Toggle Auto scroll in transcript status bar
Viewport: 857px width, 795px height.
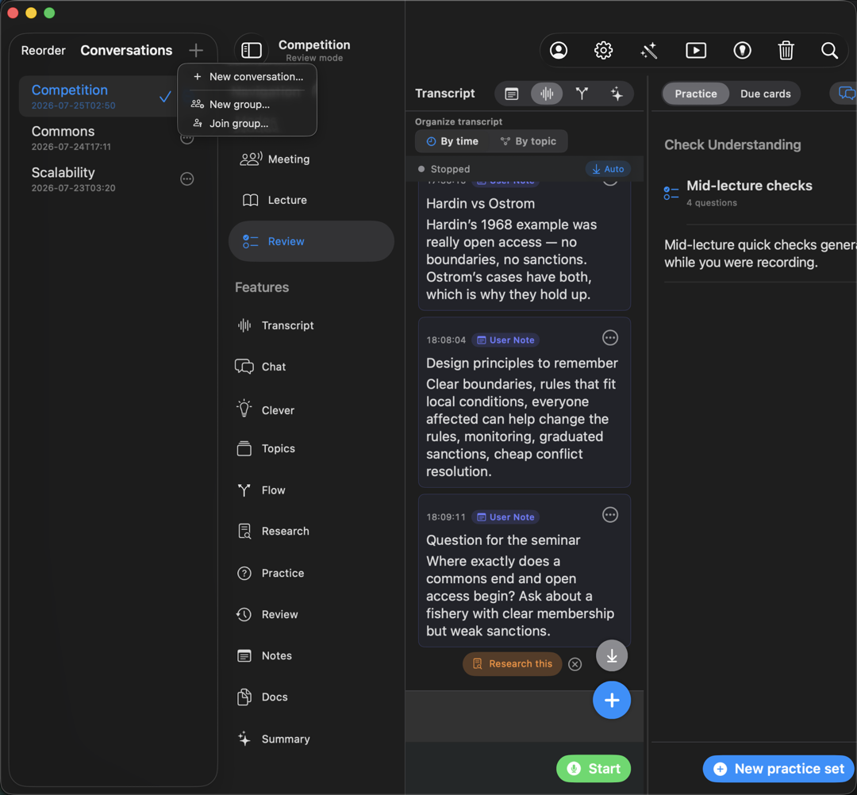point(608,169)
